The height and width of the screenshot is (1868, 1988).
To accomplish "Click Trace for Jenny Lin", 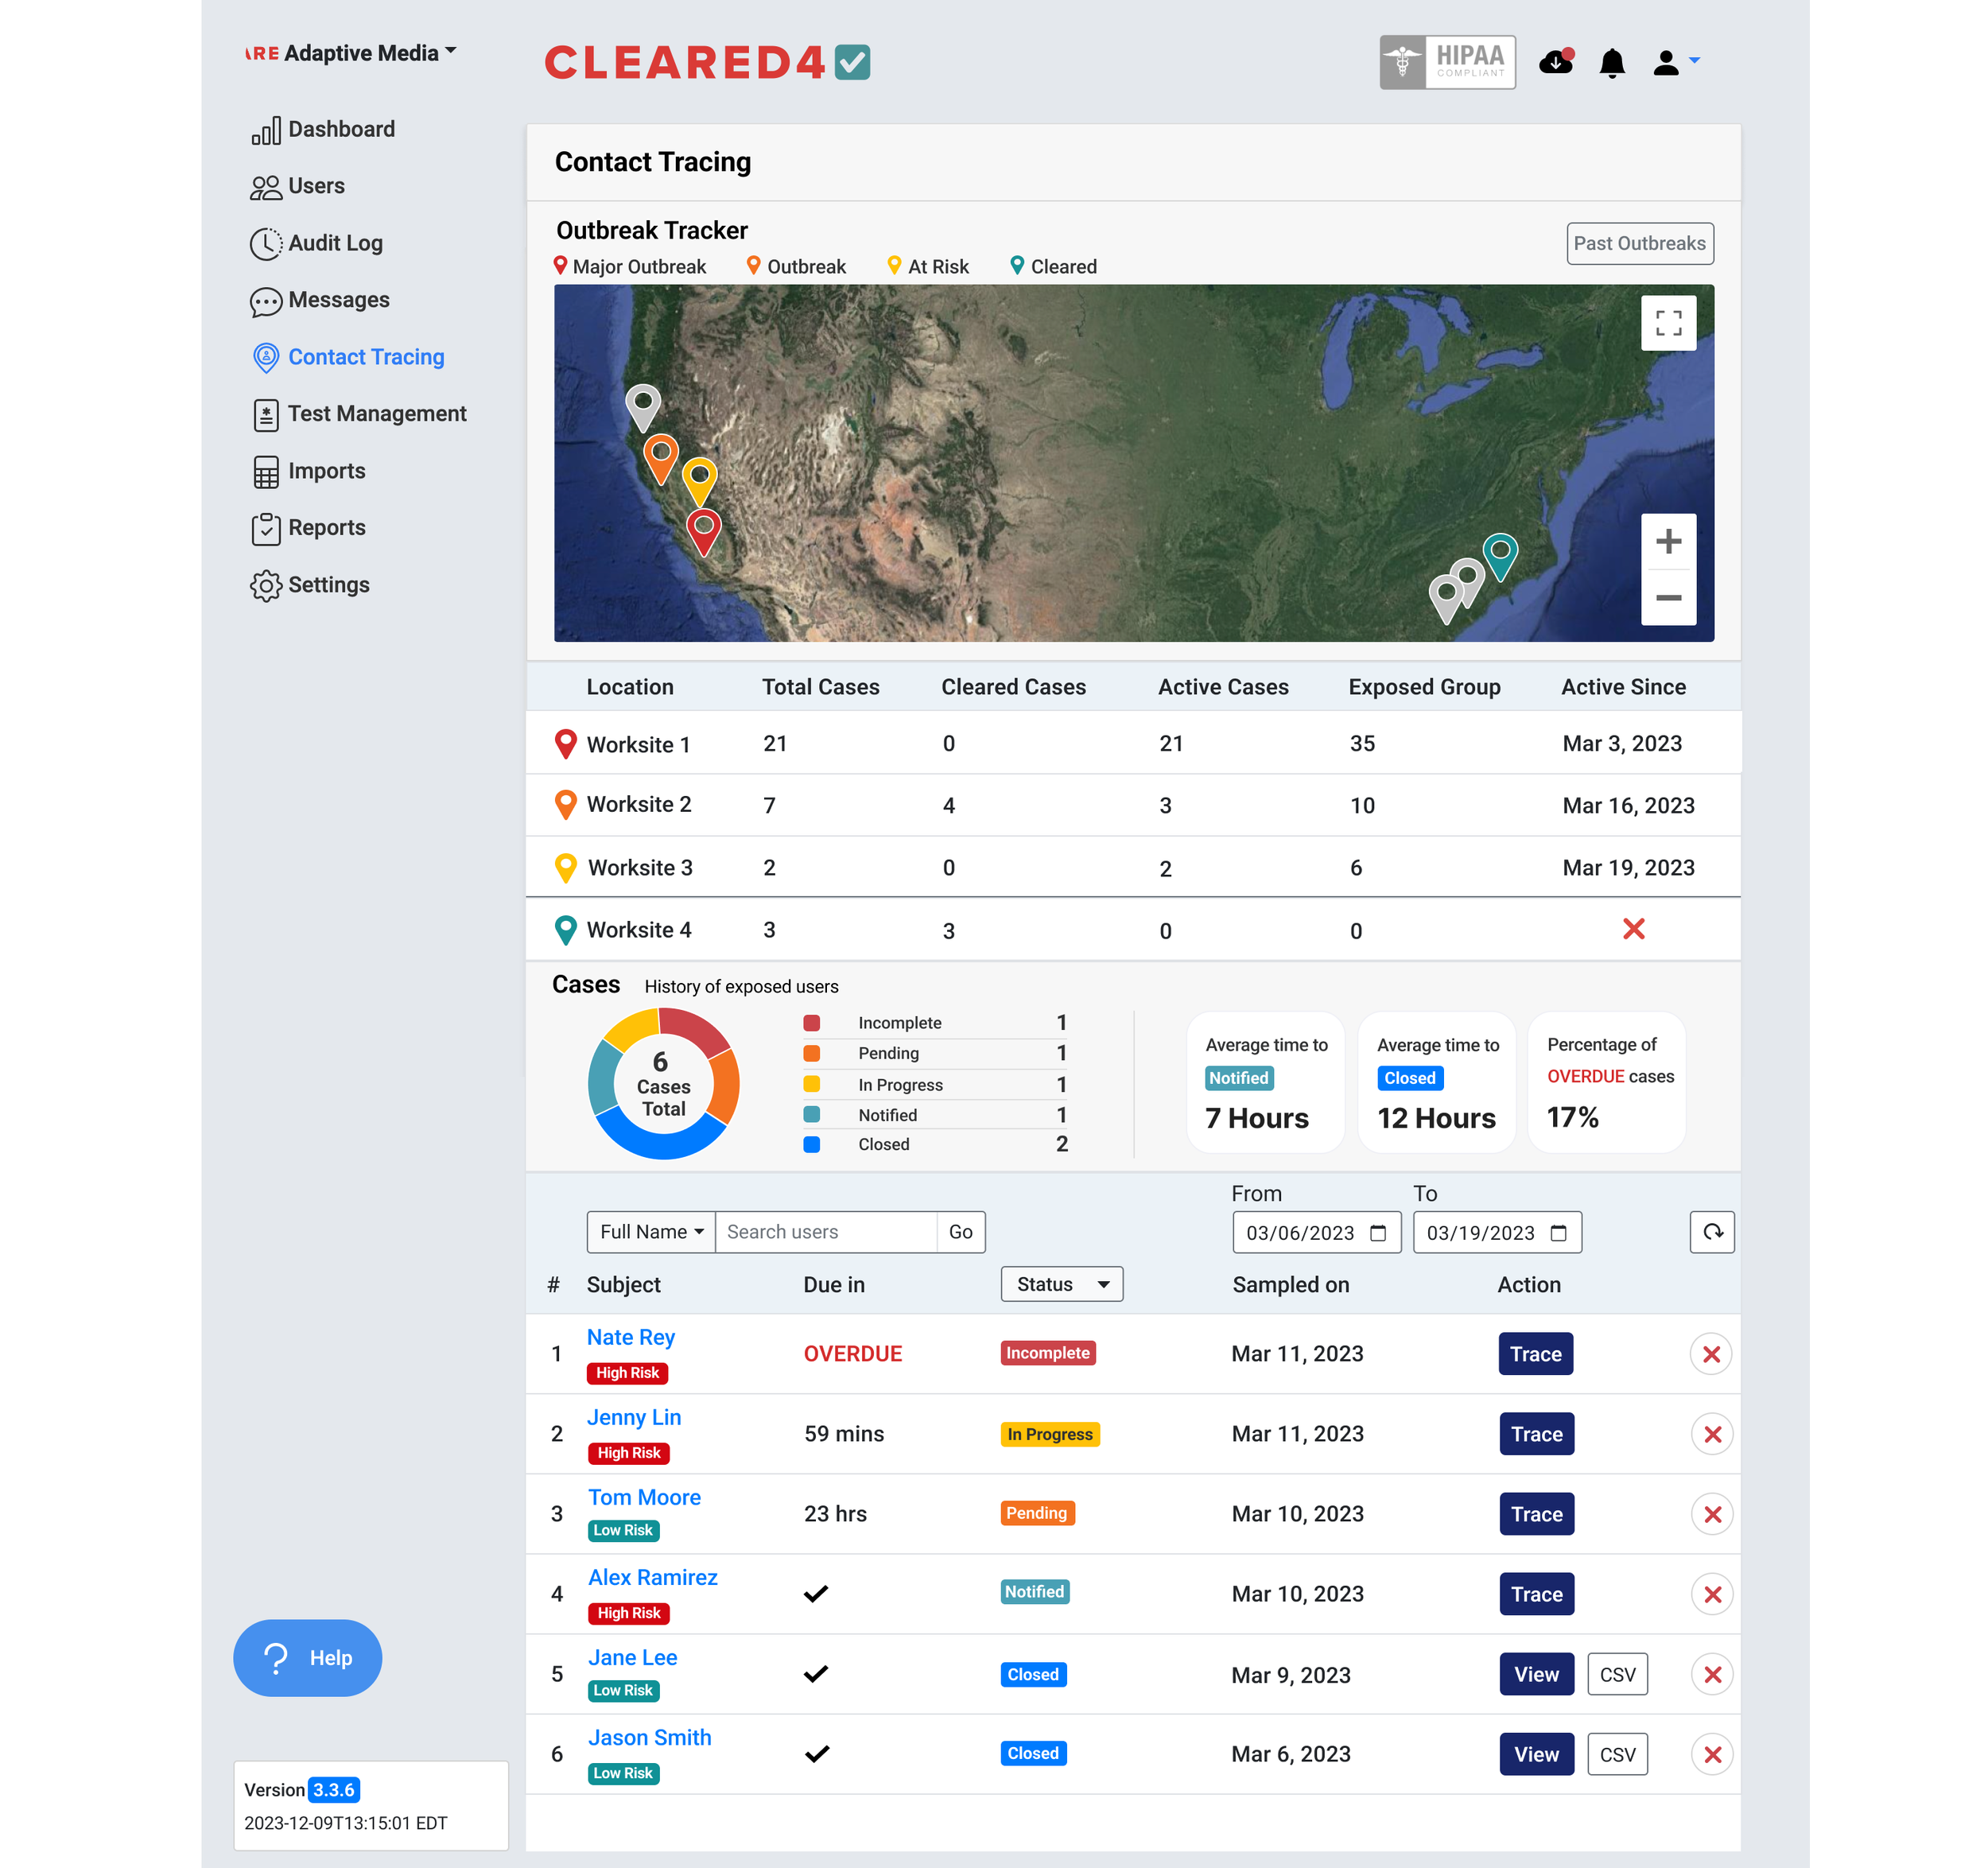I will (x=1536, y=1434).
